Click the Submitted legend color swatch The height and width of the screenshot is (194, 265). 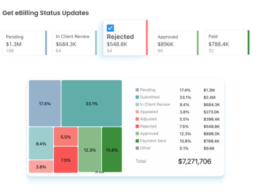pos(137,97)
